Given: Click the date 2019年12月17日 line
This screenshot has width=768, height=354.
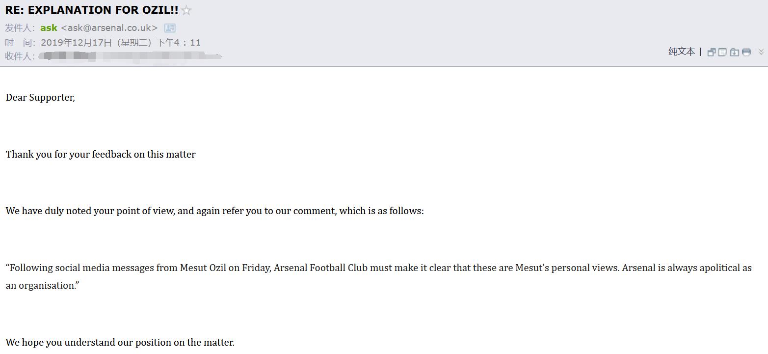Looking at the screenshot, I should tap(121, 43).
